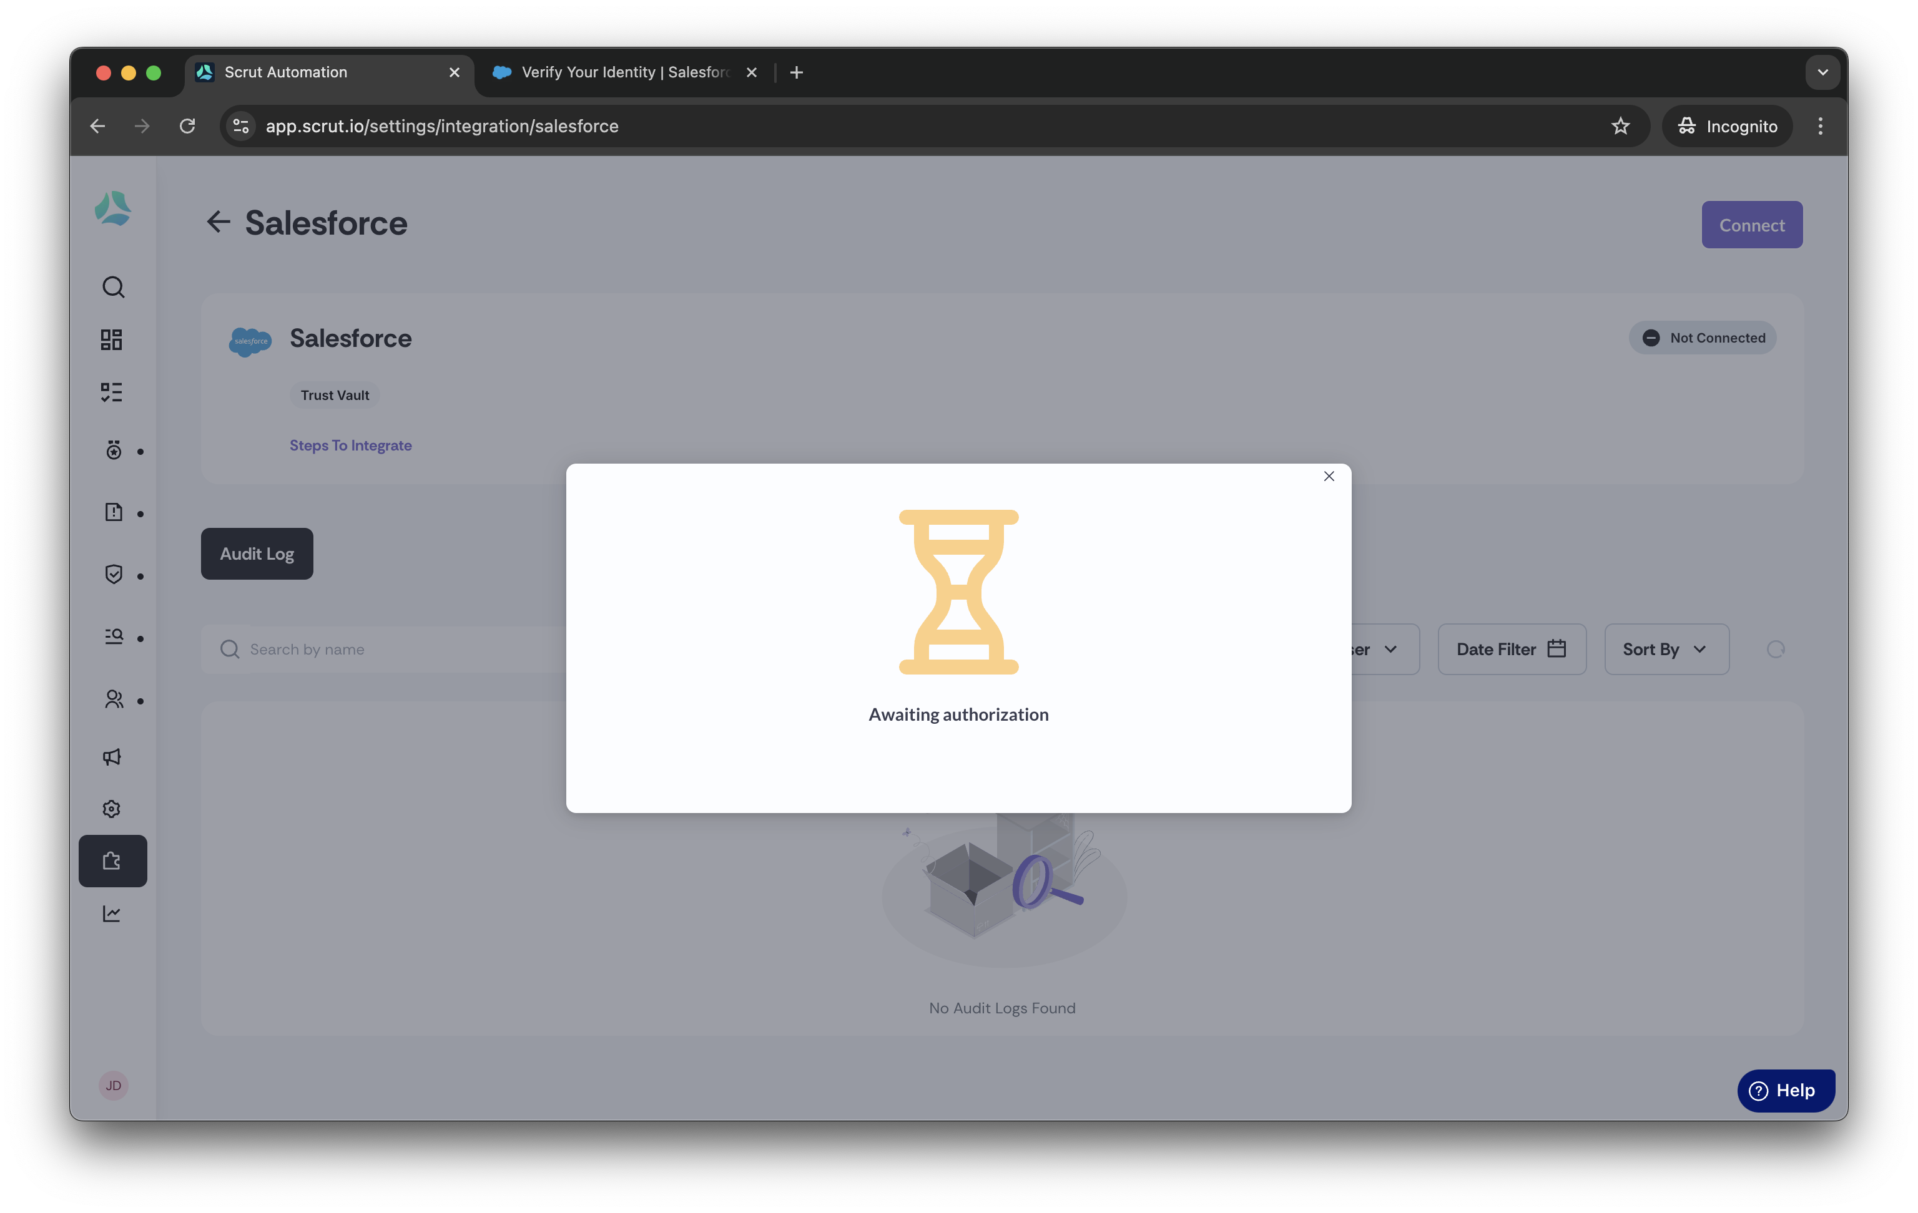
Task: Close the Awaiting authorization dialog
Action: click(x=1329, y=476)
